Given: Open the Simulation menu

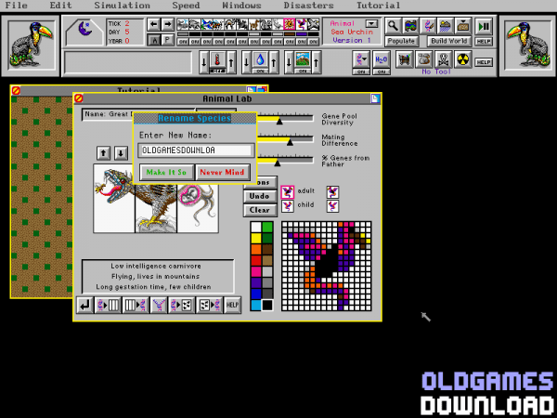Looking at the screenshot, I should pos(122,6).
